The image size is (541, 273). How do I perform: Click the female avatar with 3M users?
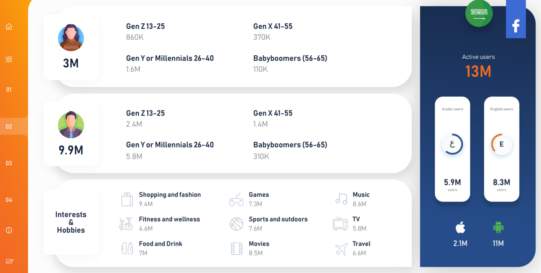tap(71, 38)
